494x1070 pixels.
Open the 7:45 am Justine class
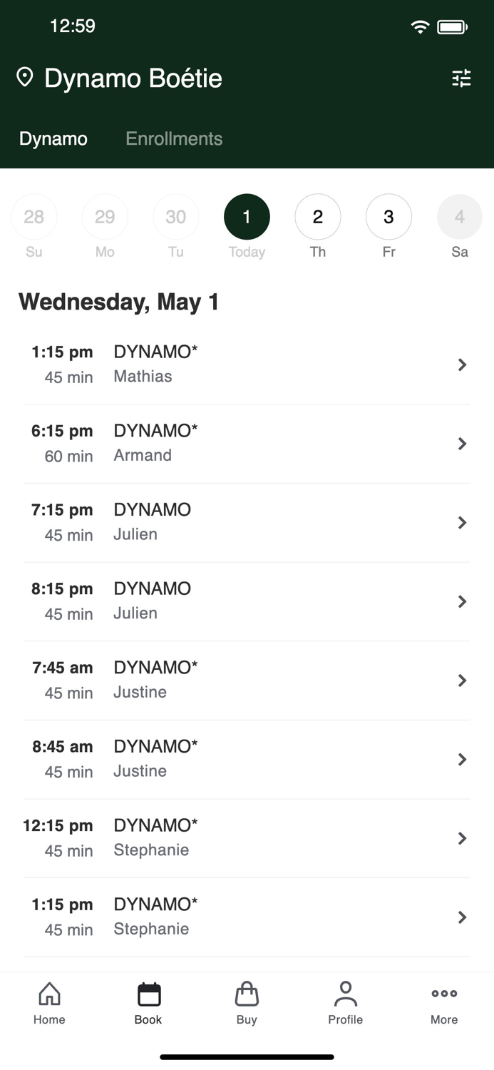pyautogui.click(x=247, y=680)
